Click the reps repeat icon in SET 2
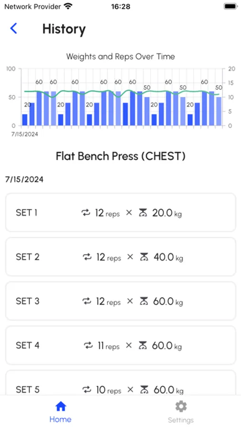 pos(87,256)
